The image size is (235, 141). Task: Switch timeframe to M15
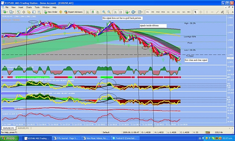158,12
